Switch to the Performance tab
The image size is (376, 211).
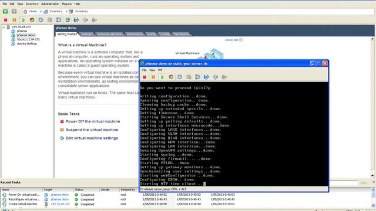click(135, 34)
